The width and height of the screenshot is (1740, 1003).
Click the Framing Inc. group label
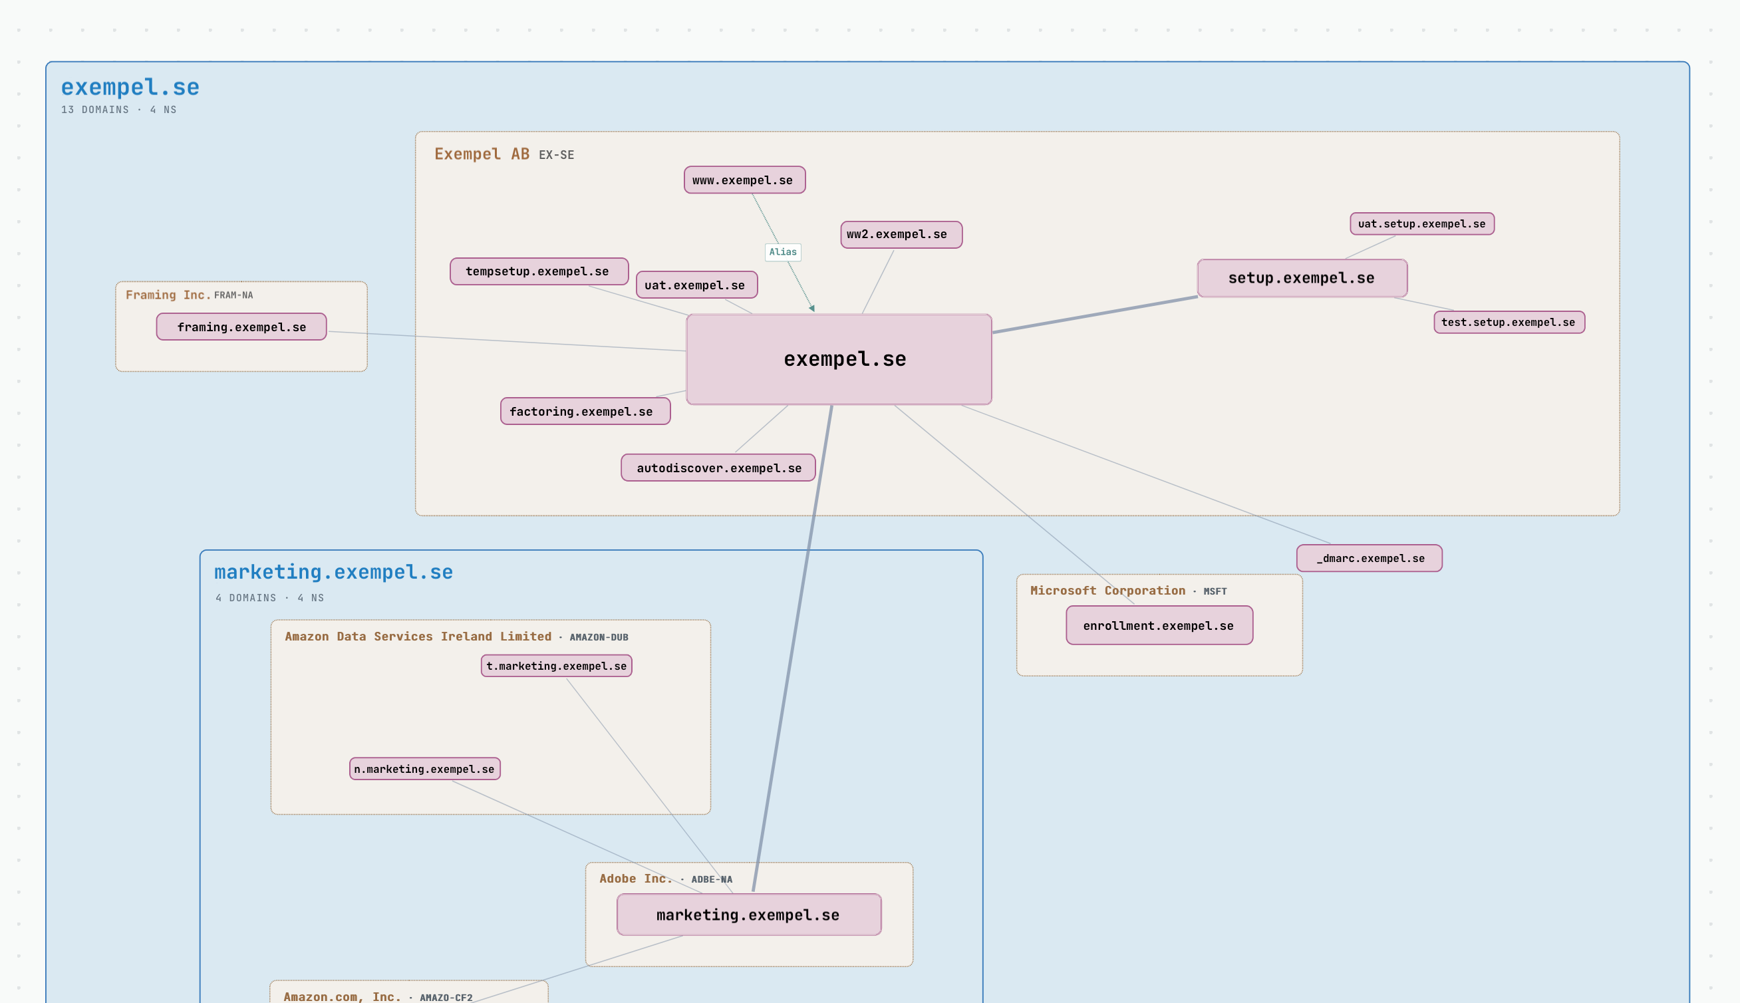point(168,295)
